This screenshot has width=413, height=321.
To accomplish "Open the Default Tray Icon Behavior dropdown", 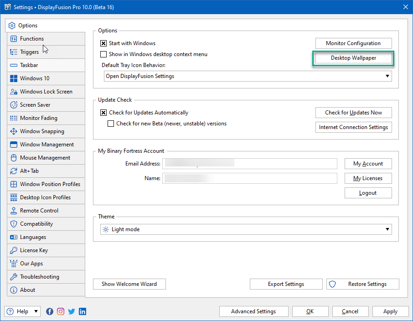I will (248, 76).
